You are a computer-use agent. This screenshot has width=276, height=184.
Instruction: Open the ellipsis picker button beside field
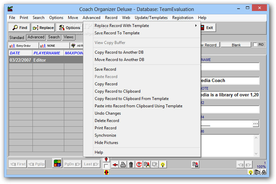256,124
